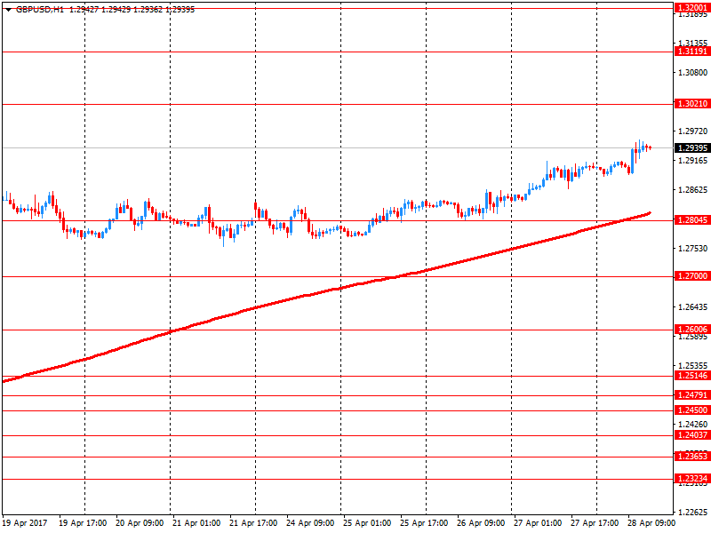Select the 1.32001 red price label

[x=692, y=8]
